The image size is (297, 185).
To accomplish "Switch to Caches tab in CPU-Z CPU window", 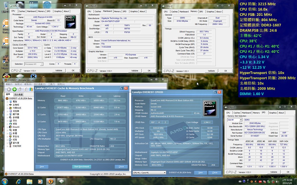I will point(22,11).
